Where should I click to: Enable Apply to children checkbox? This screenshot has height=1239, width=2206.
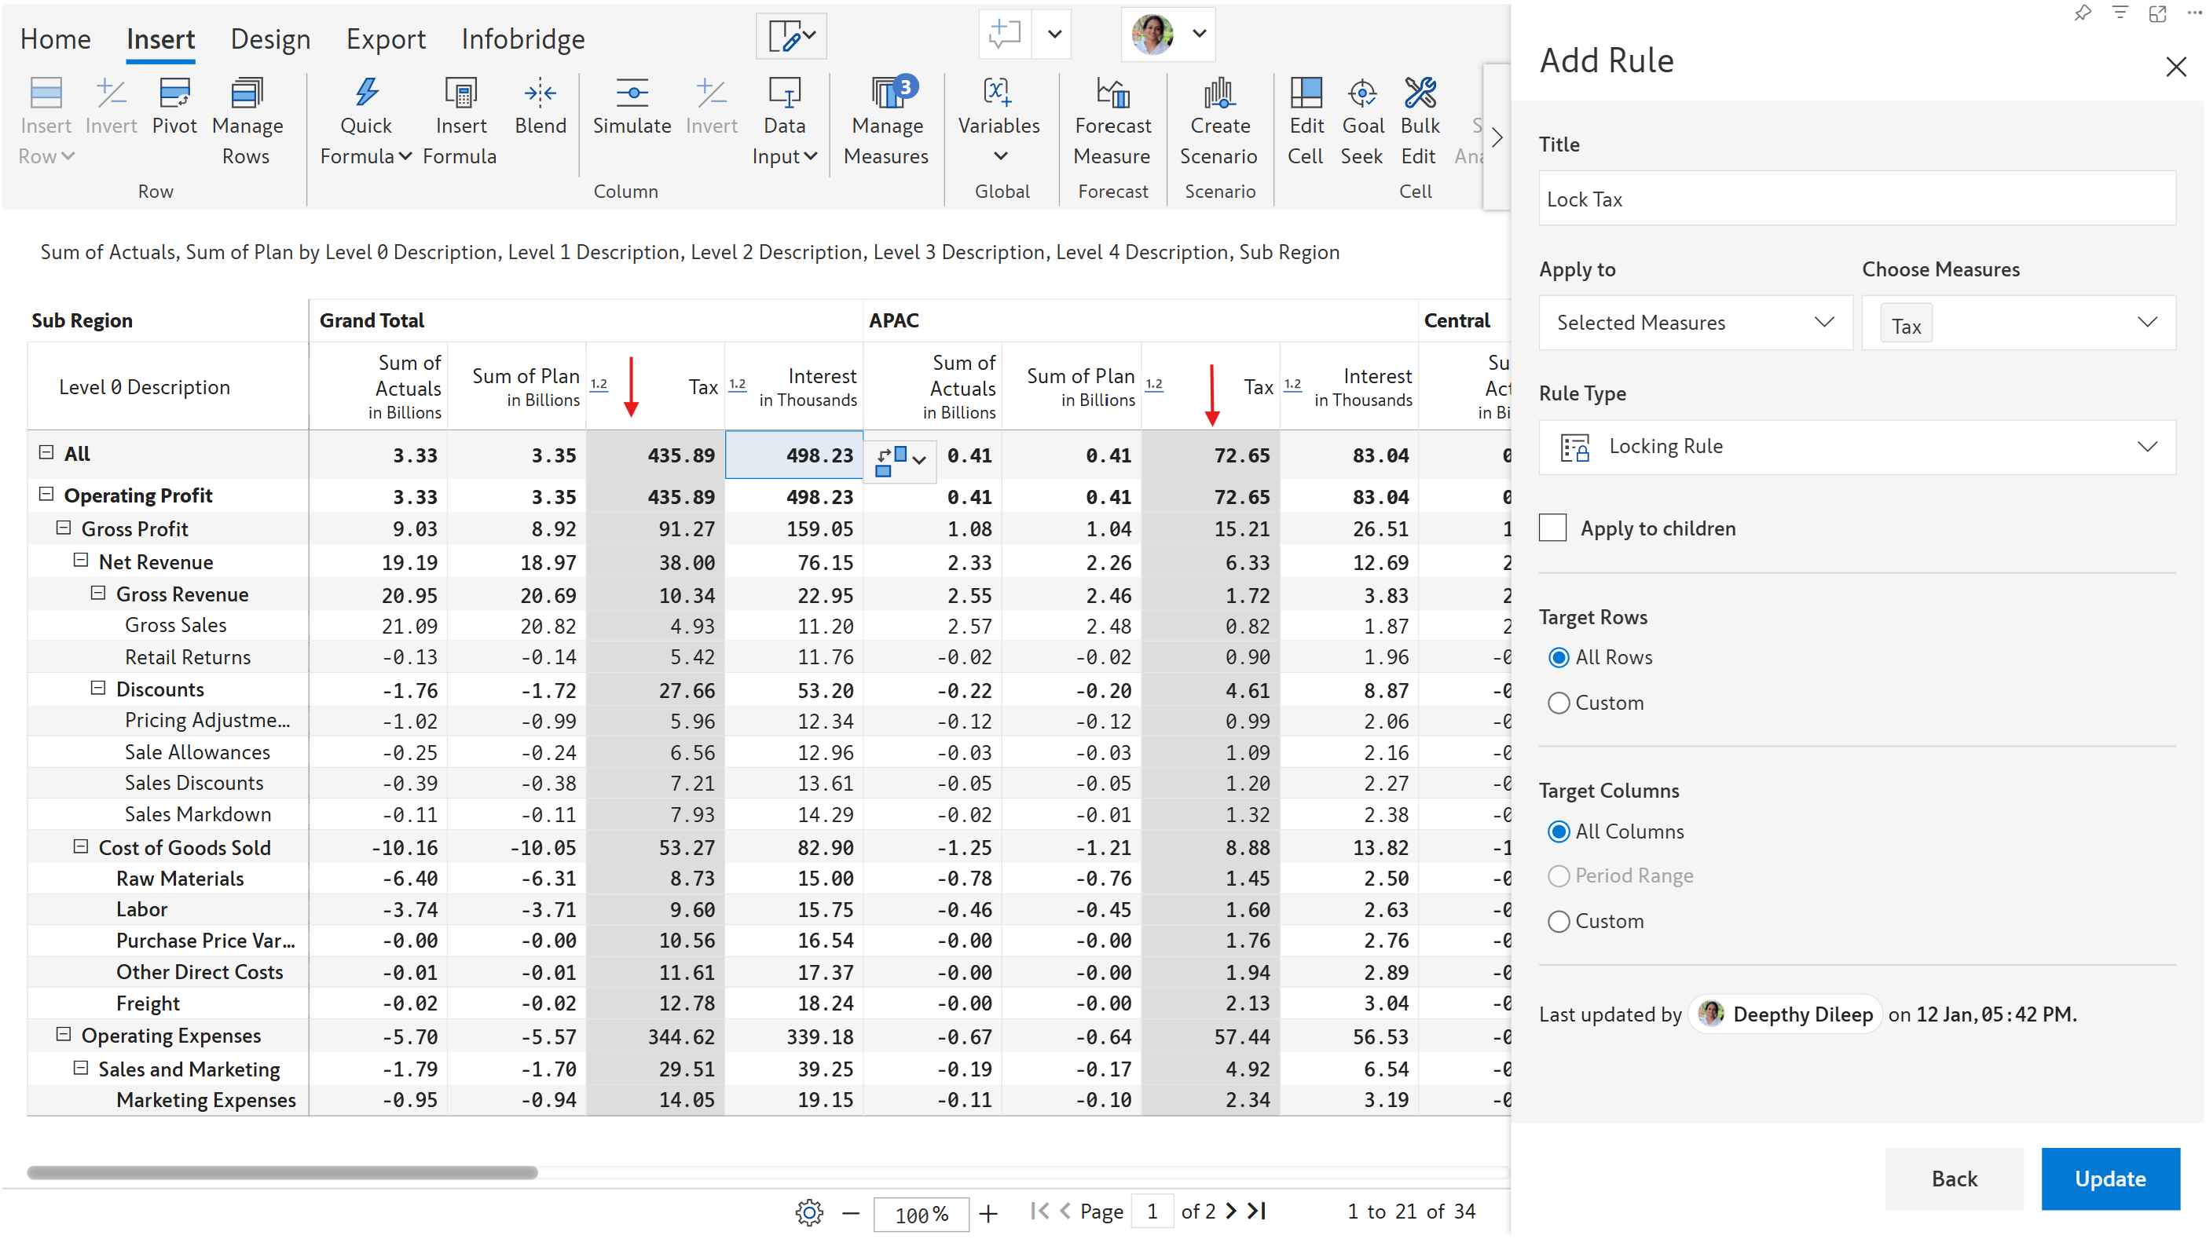1552,528
